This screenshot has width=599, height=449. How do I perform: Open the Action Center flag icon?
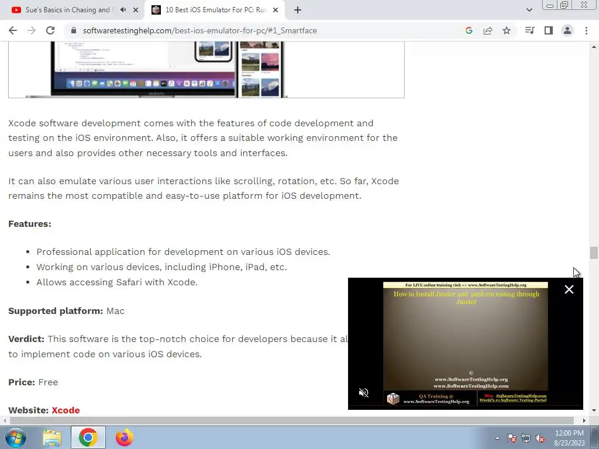[x=512, y=438]
